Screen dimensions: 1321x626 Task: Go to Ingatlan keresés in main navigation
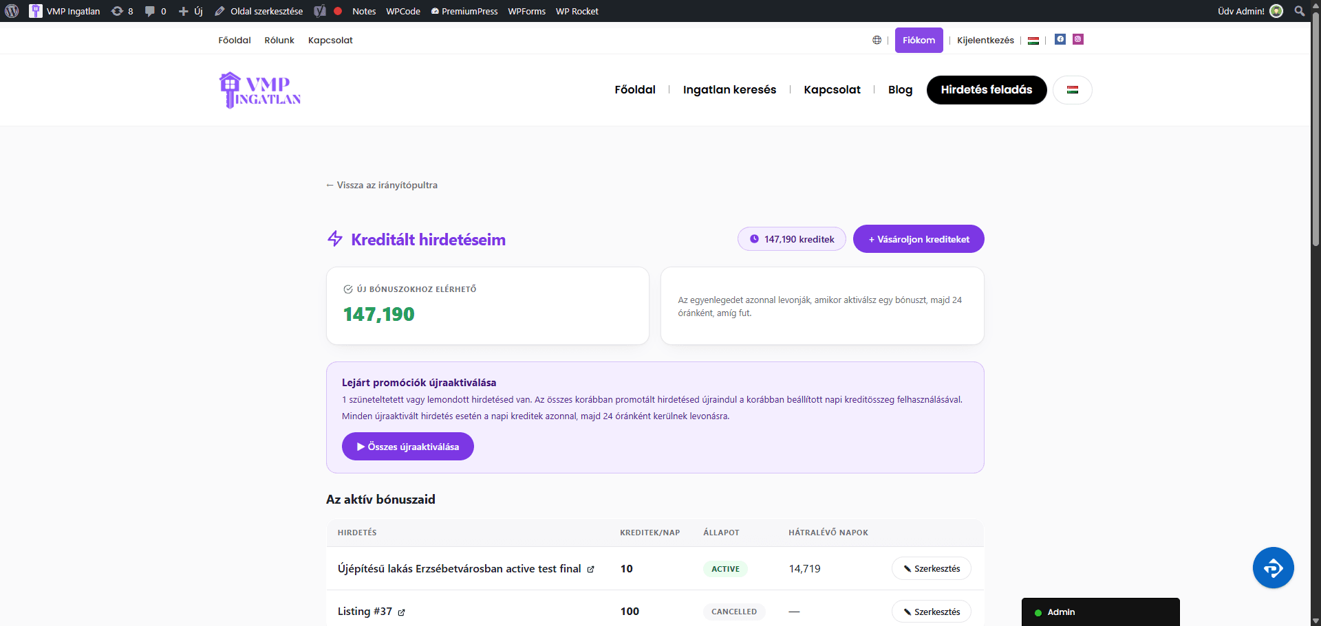tap(729, 89)
